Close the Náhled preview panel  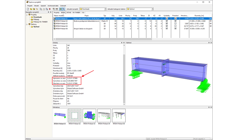coord(211,43)
